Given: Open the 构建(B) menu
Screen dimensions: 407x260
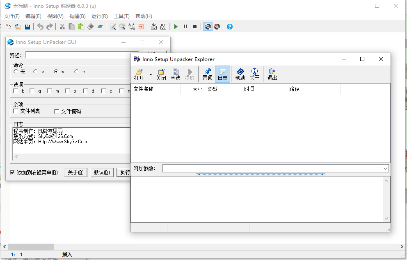Looking at the screenshot, I should (x=78, y=16).
